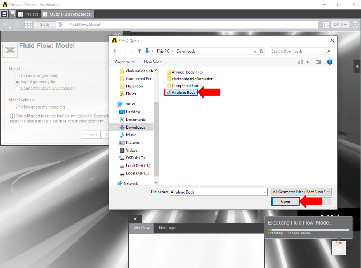Switch to Study: Fluid Flow: Model tab
The image size is (361, 268).
point(67,14)
